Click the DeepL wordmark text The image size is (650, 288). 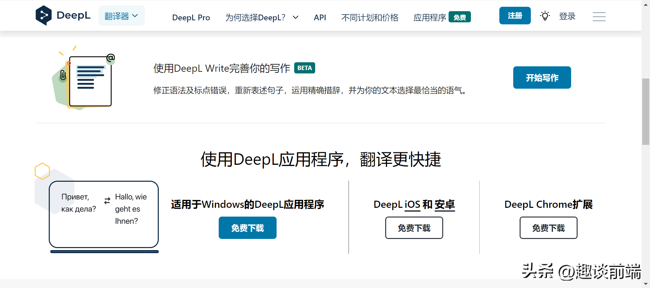[x=73, y=16]
